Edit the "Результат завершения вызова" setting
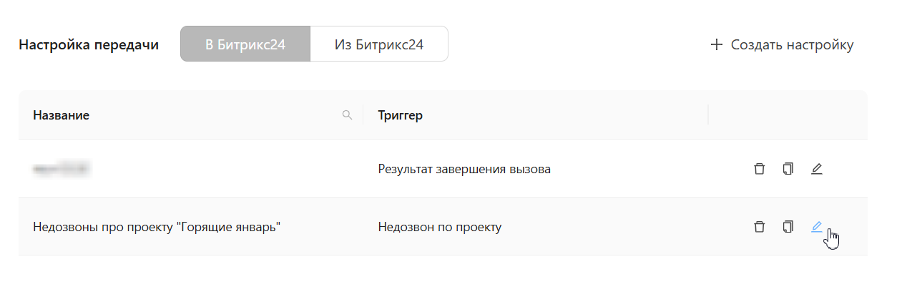Viewport: 917px width, 287px height. tap(817, 169)
